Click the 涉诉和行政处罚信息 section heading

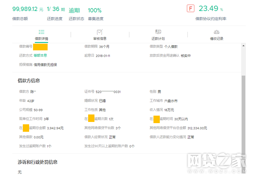point(38,162)
